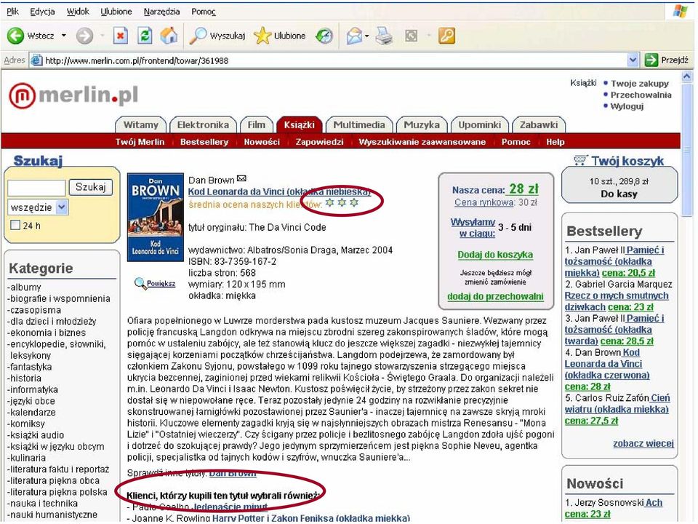The height and width of the screenshot is (524, 698).
Task: Click Dodaj do koszyka link
Action: tap(495, 255)
